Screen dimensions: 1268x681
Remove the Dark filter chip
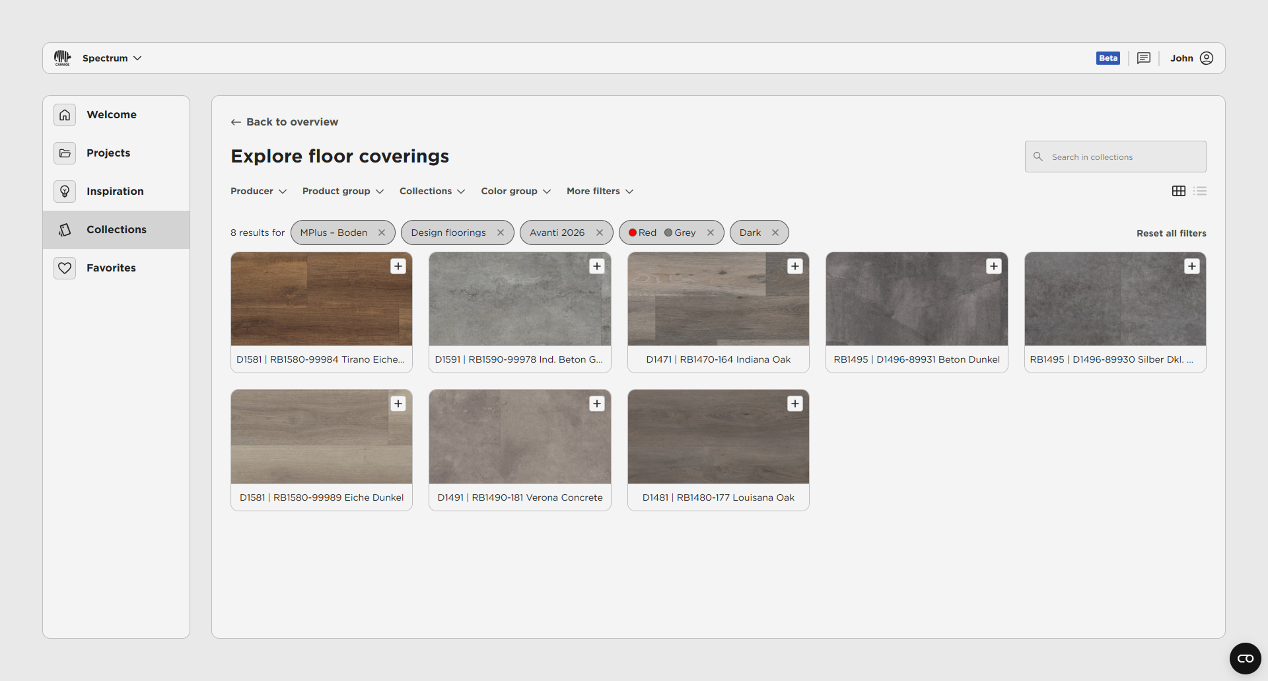pyautogui.click(x=775, y=233)
